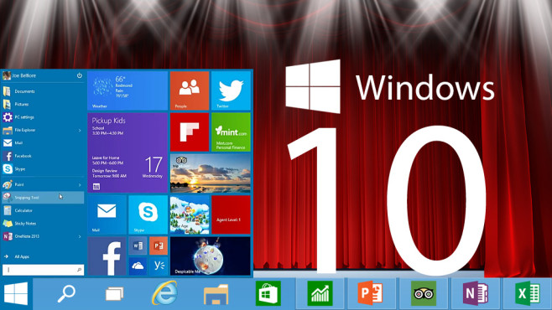Image resolution: width=552 pixels, height=310 pixels.
Task: Open Sticky Notes from Start menu
Action: 43,224
